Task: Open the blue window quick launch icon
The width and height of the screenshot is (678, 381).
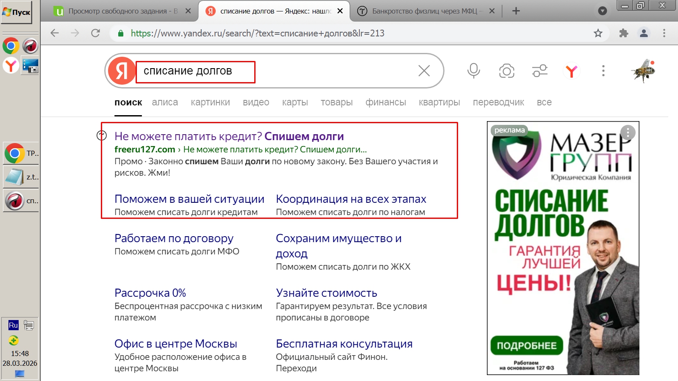Action: pyautogui.click(x=30, y=66)
